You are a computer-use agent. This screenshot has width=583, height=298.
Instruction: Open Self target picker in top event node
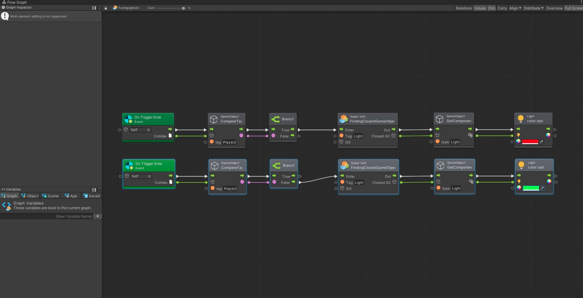149,130
